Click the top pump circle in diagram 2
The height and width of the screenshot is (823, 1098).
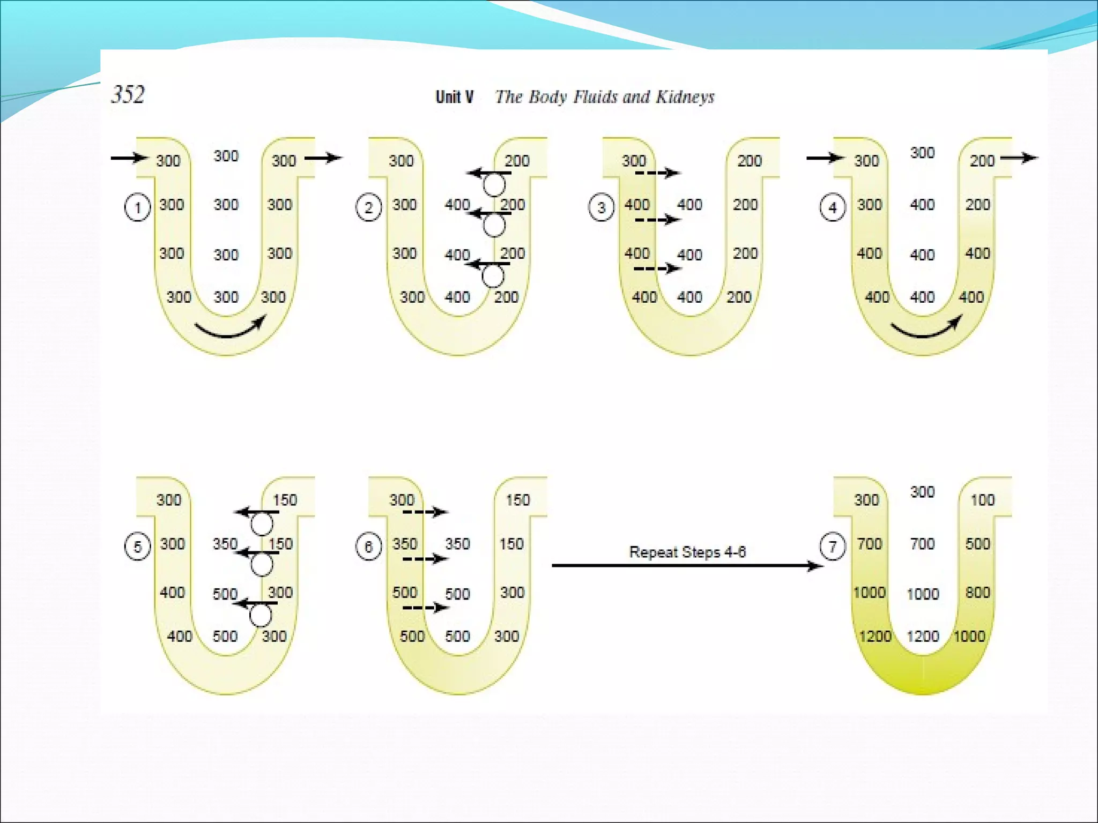click(494, 185)
